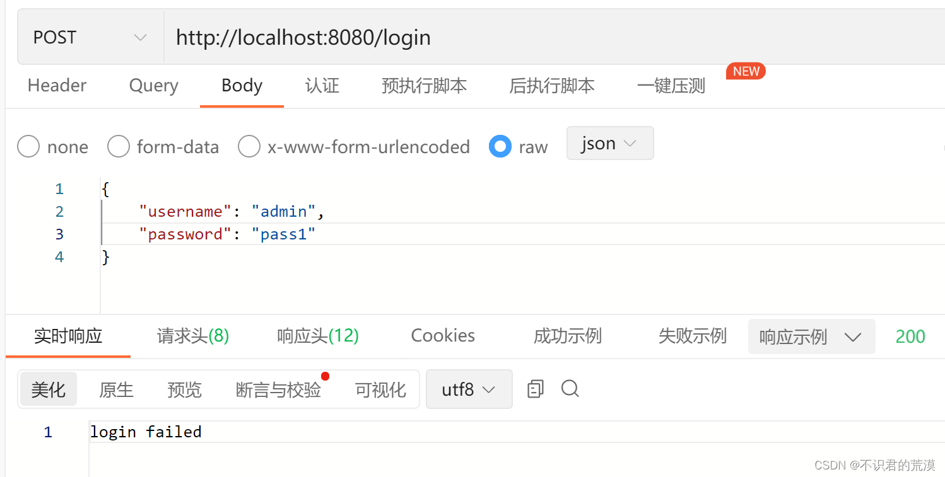Screen dimensions: 945x477
Task: Search the response with magnifier icon
Action: coord(570,388)
